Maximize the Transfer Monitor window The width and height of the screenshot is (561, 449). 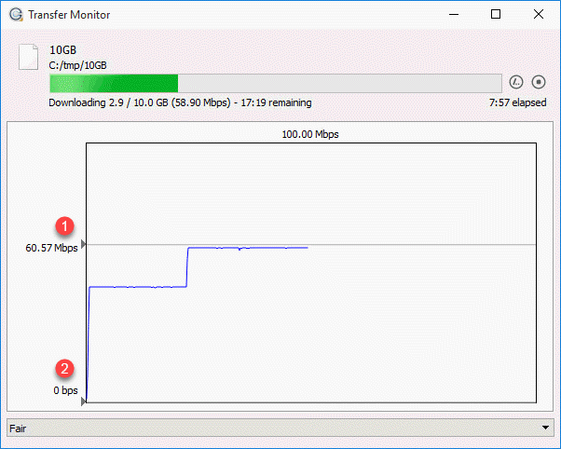[496, 14]
